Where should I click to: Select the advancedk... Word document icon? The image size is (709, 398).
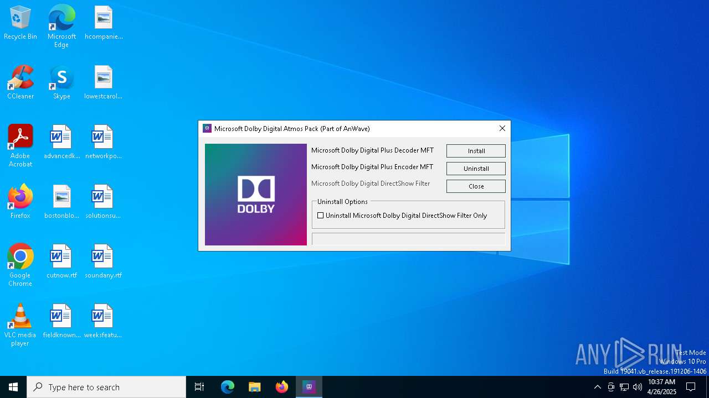click(61, 142)
